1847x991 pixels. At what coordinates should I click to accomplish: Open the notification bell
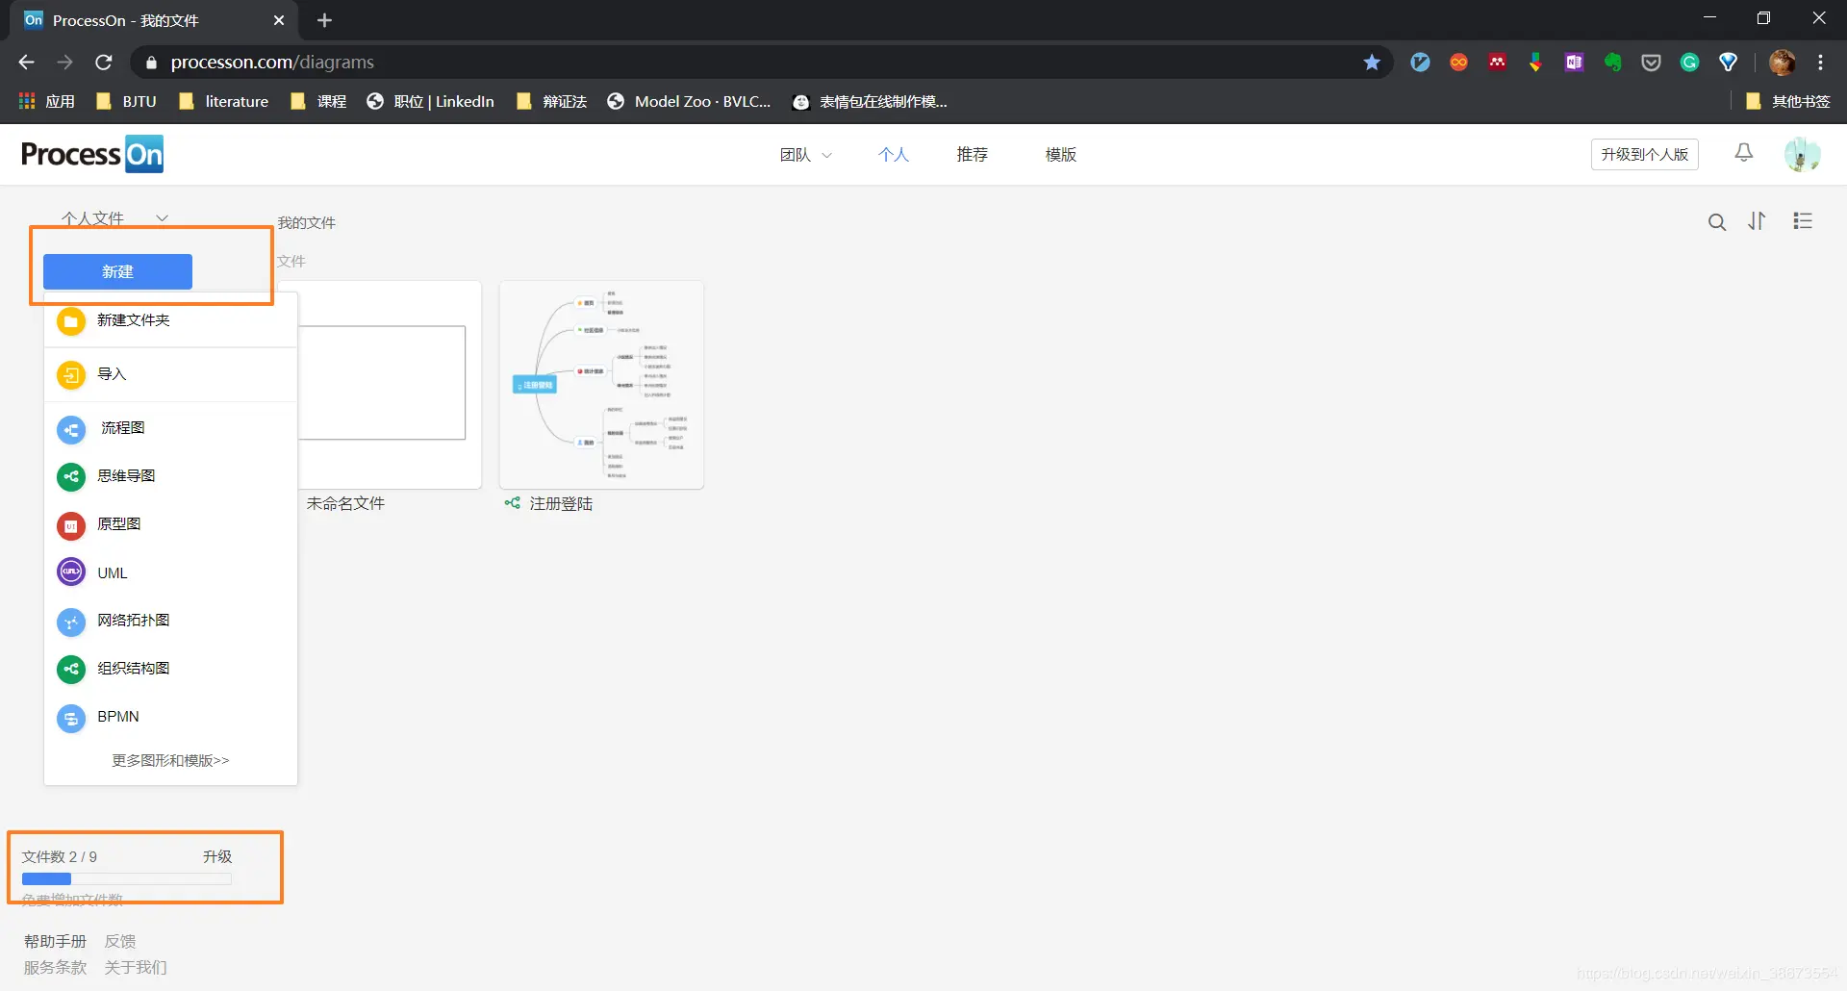coord(1743,153)
